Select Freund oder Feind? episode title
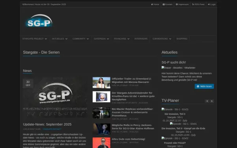Viewport: 237px width, 148px height. pyautogui.click(x=175, y=143)
